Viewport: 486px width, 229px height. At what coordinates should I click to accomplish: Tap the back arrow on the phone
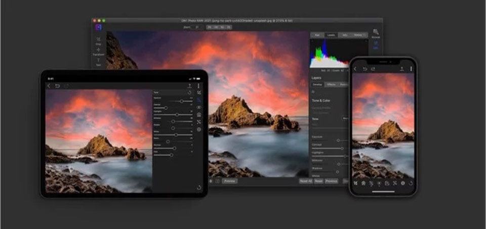(355, 69)
